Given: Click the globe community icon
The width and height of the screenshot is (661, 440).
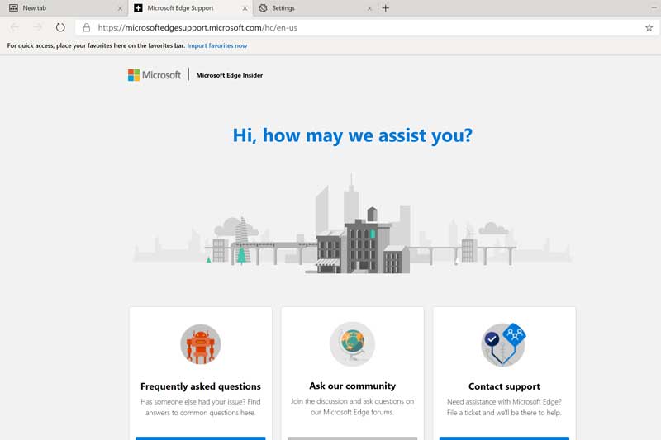Looking at the screenshot, I should (x=353, y=344).
